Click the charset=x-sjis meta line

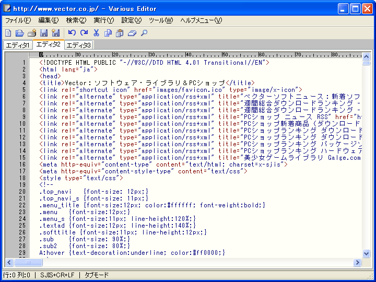coord(163,164)
